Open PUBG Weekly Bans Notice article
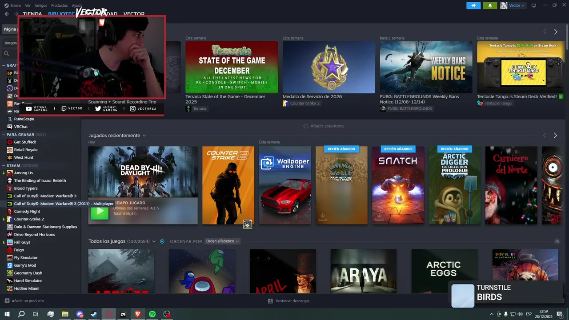This screenshot has width=569, height=320. (x=426, y=67)
